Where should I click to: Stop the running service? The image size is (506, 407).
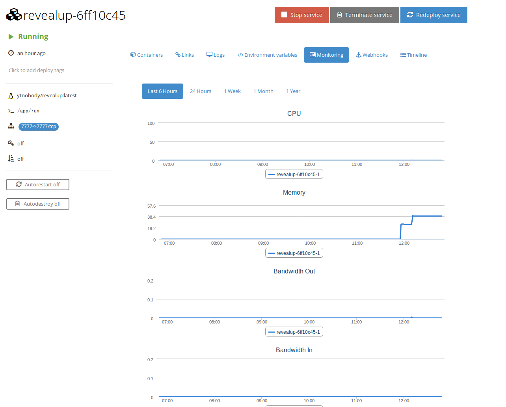tap(301, 15)
